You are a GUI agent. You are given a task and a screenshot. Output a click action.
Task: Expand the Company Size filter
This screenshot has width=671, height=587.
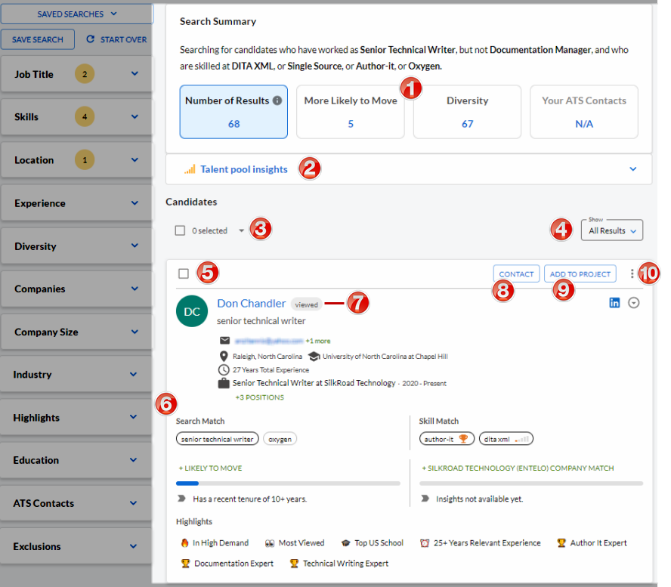coord(76,332)
